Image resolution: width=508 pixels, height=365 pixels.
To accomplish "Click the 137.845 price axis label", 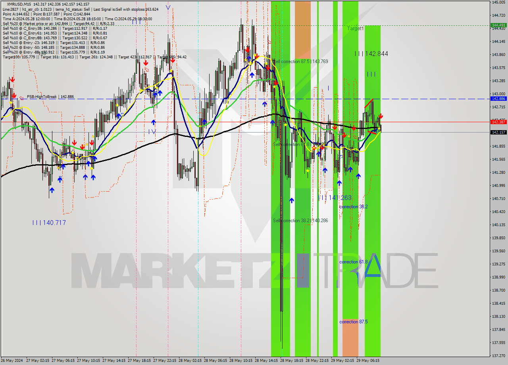I will (498, 330).
